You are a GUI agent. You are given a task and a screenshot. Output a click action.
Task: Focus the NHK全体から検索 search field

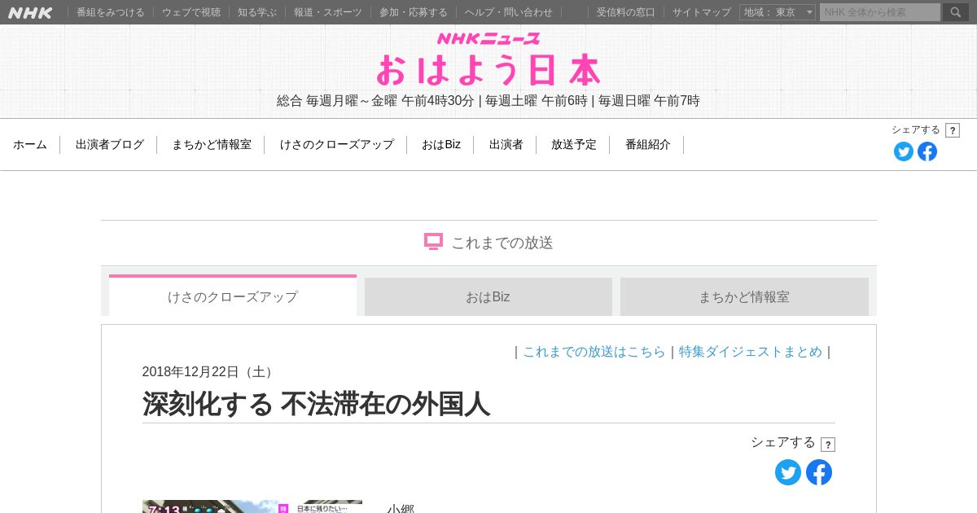tap(880, 12)
